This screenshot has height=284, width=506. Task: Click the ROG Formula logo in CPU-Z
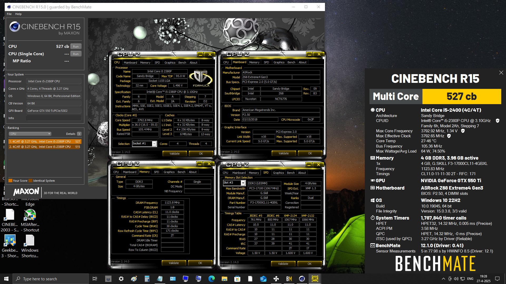coord(201,78)
